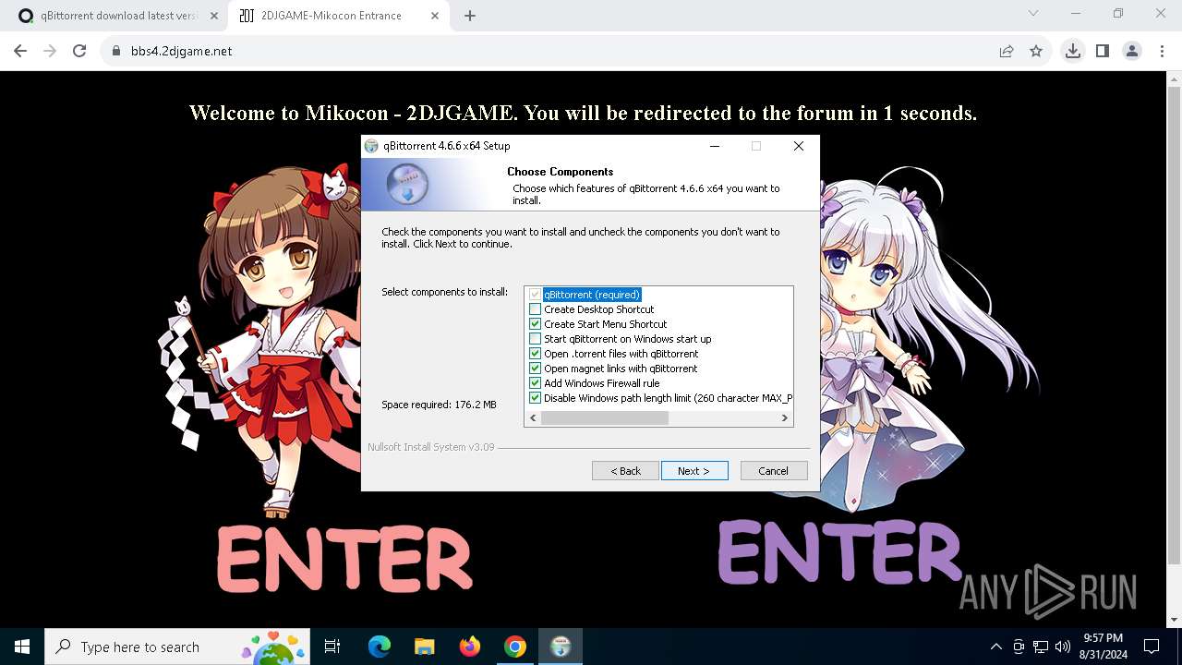Bookmark this page with the star icon
The height and width of the screenshot is (665, 1182).
(x=1036, y=52)
